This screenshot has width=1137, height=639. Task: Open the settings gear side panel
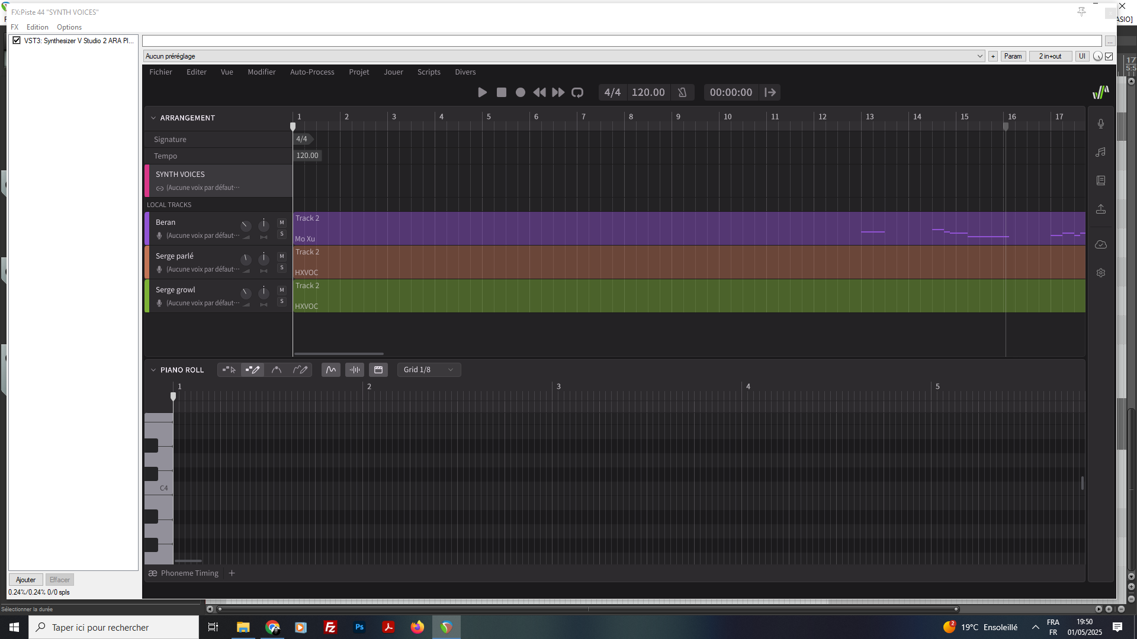(x=1101, y=273)
